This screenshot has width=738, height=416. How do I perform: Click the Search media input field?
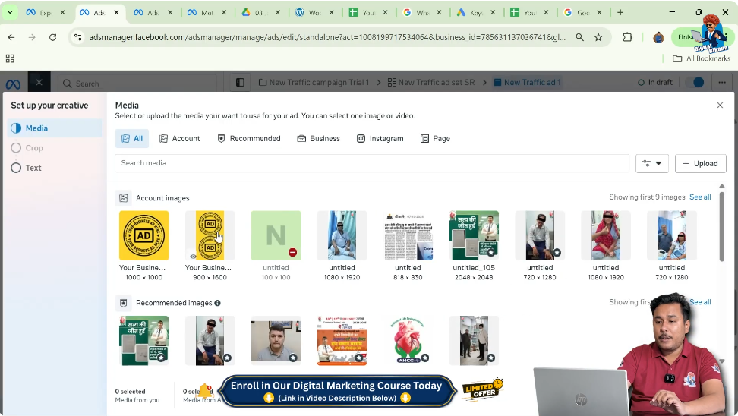[x=372, y=163]
